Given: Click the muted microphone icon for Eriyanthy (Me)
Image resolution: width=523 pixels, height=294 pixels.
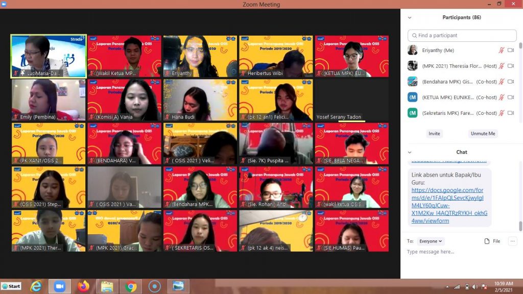Looking at the screenshot, I should point(502,51).
